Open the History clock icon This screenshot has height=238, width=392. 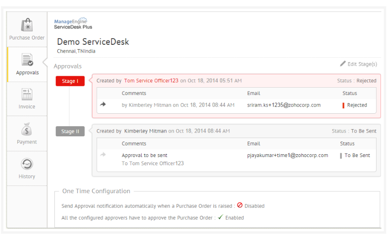pyautogui.click(x=27, y=164)
